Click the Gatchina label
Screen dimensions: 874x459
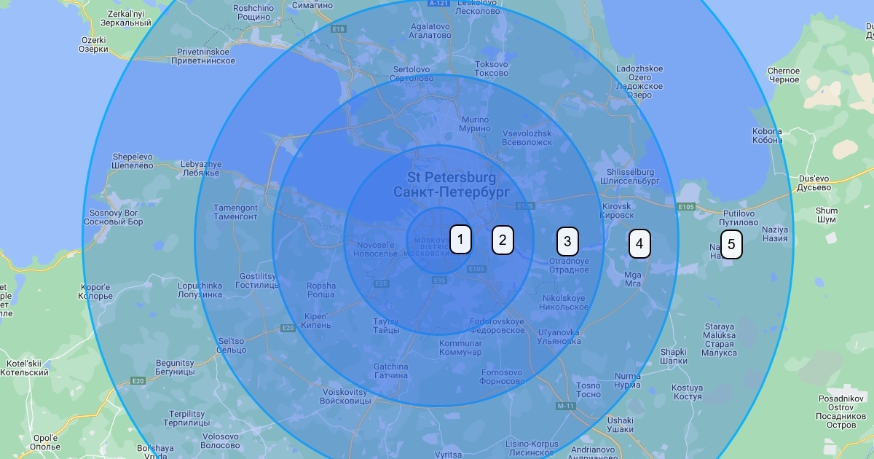(390, 371)
